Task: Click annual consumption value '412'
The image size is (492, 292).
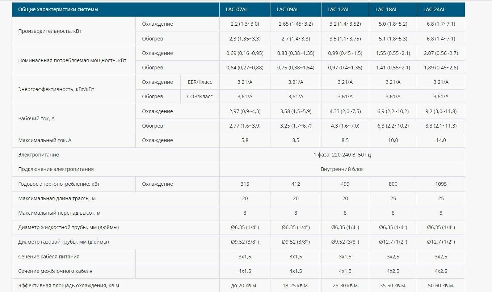Action: point(296,184)
